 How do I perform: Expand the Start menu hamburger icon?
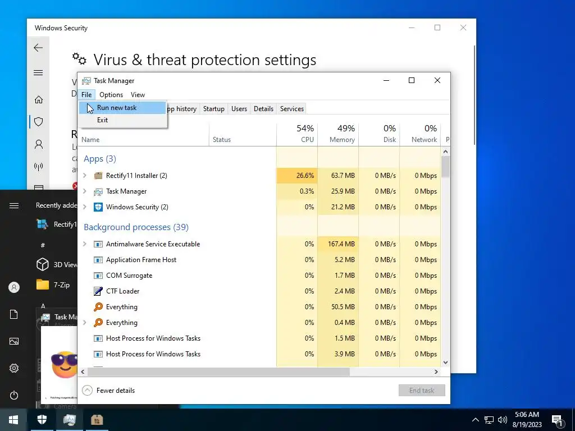14,205
